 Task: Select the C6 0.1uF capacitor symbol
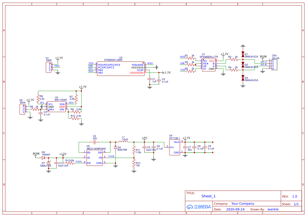(x=153, y=147)
